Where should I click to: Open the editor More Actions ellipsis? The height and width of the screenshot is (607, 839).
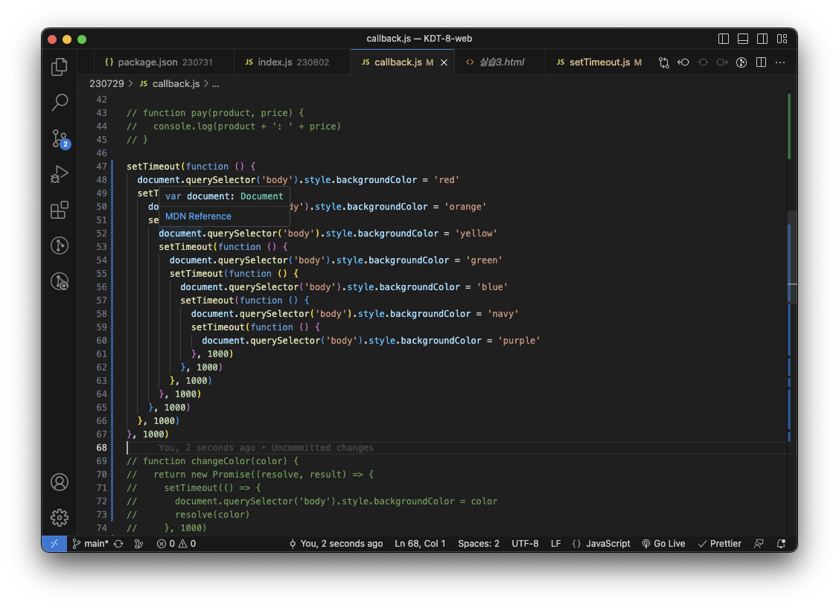tap(780, 62)
